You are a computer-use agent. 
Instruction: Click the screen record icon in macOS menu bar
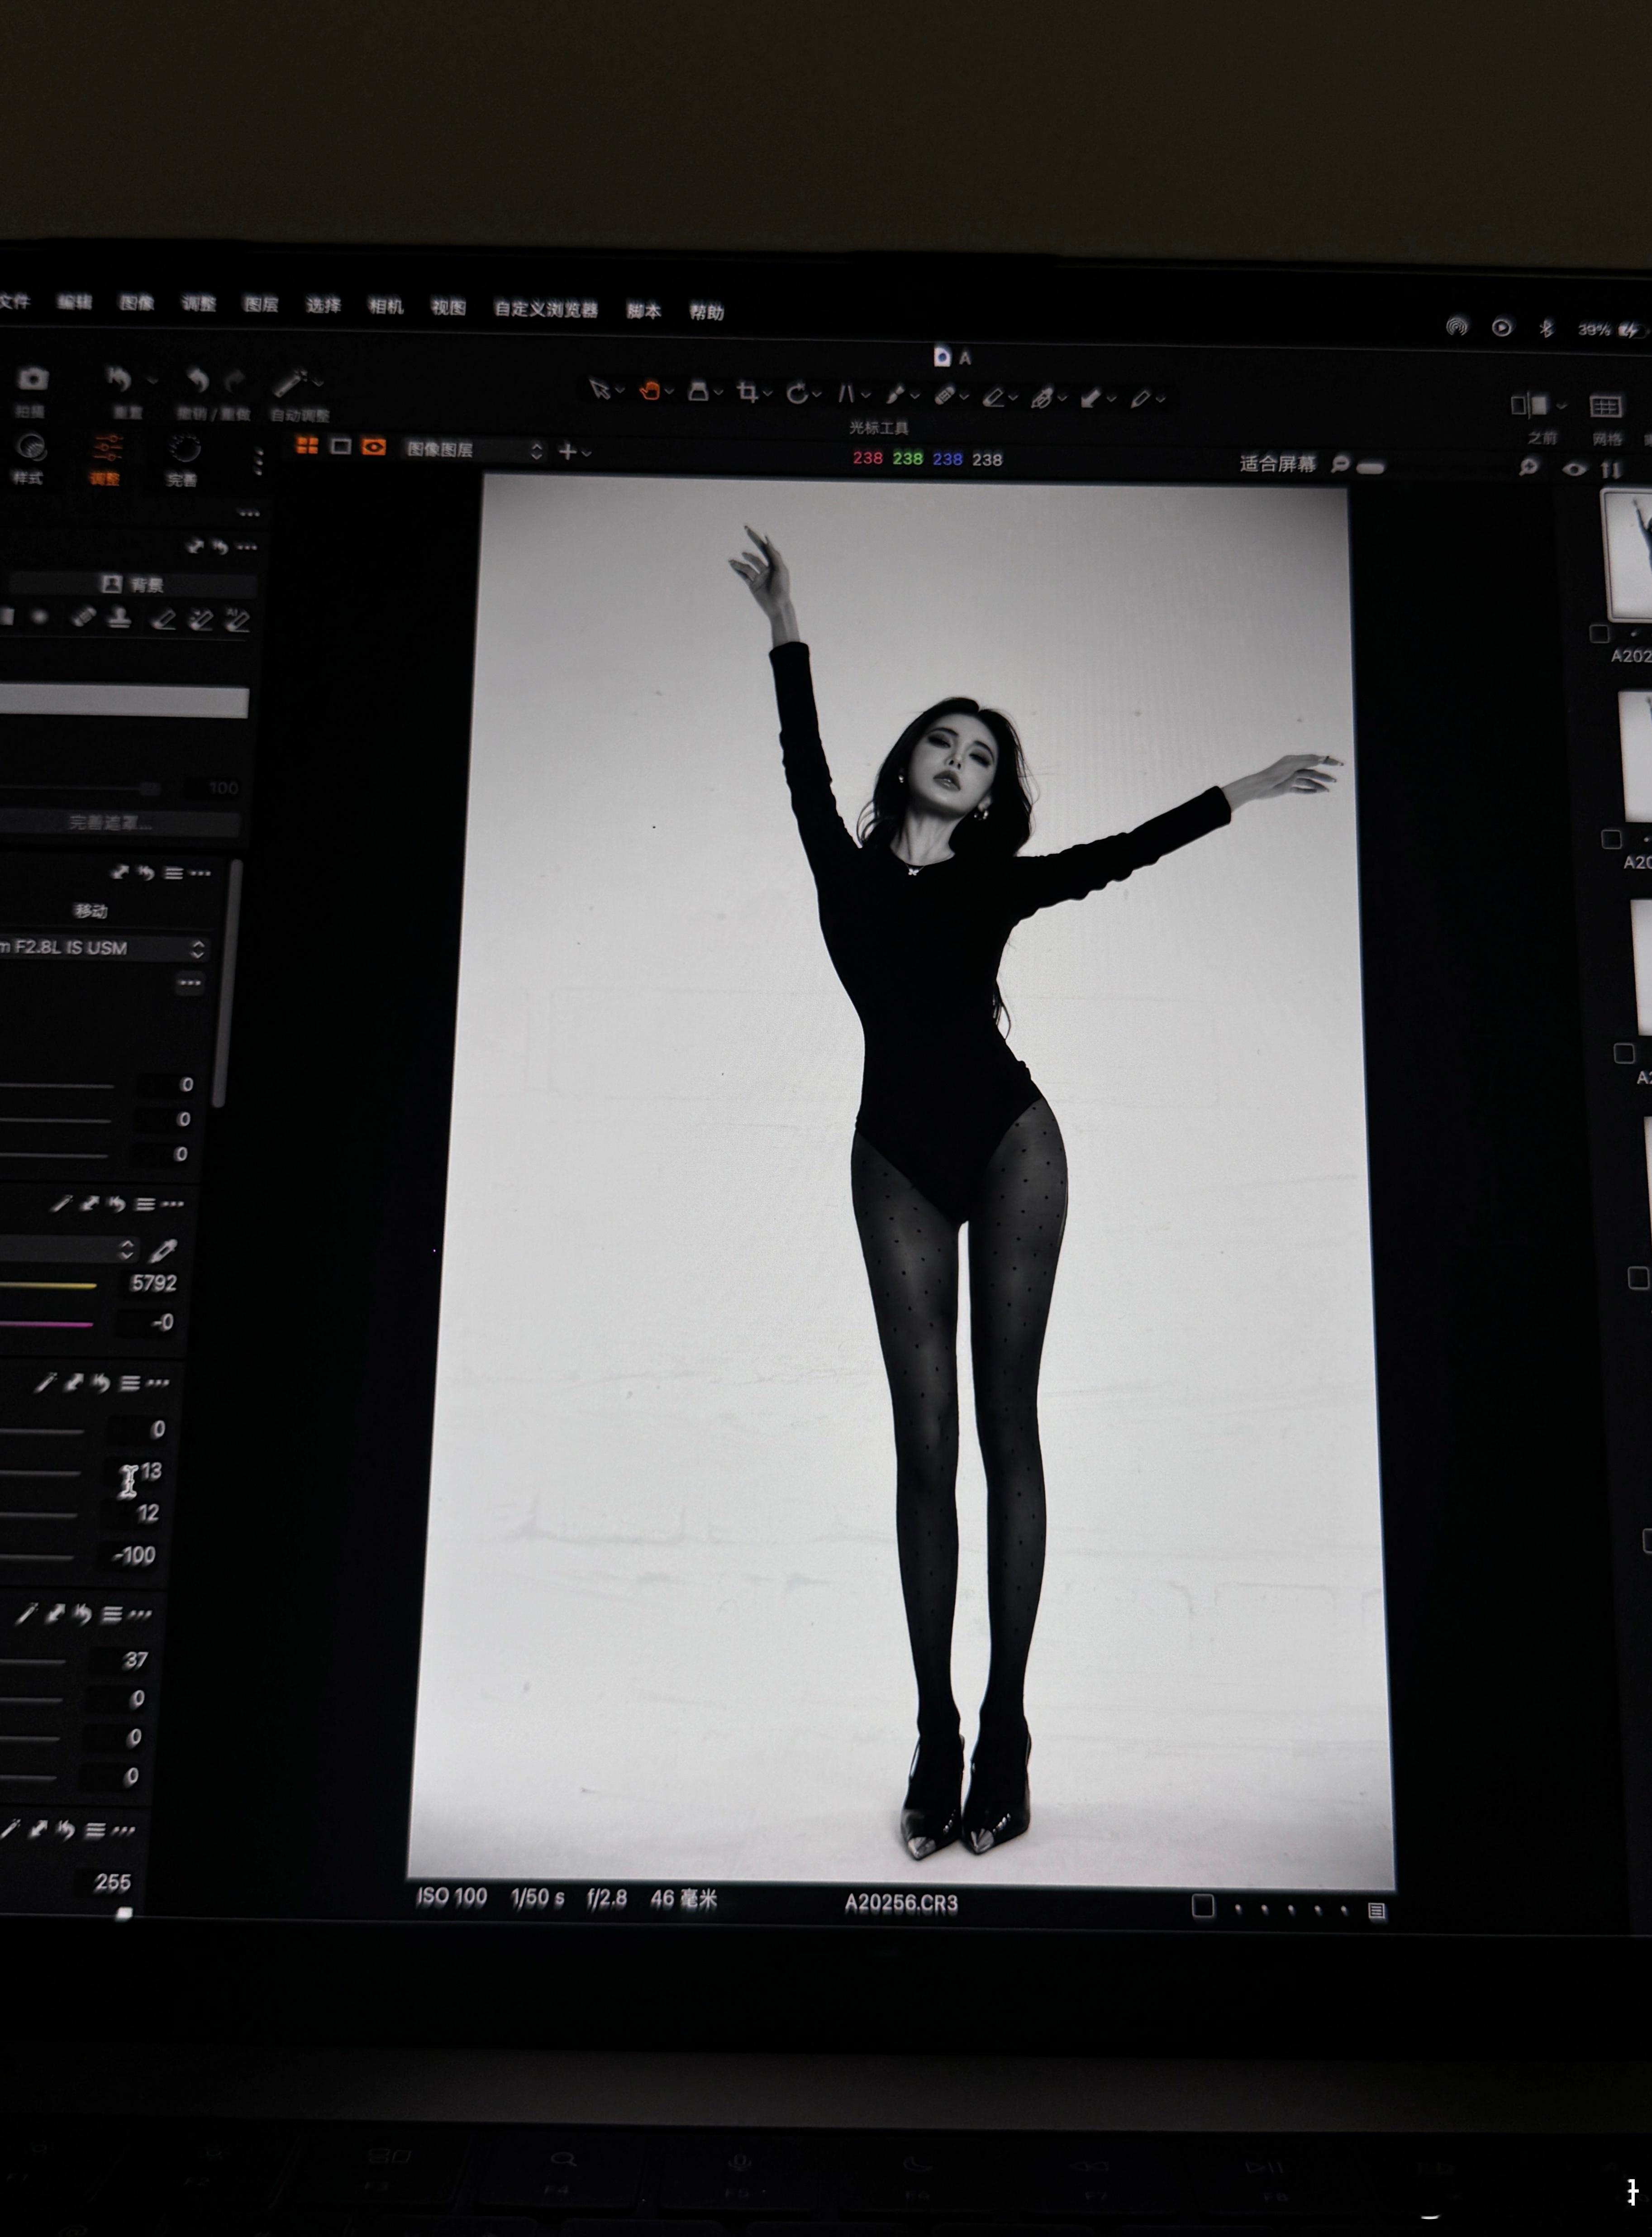(x=1502, y=328)
